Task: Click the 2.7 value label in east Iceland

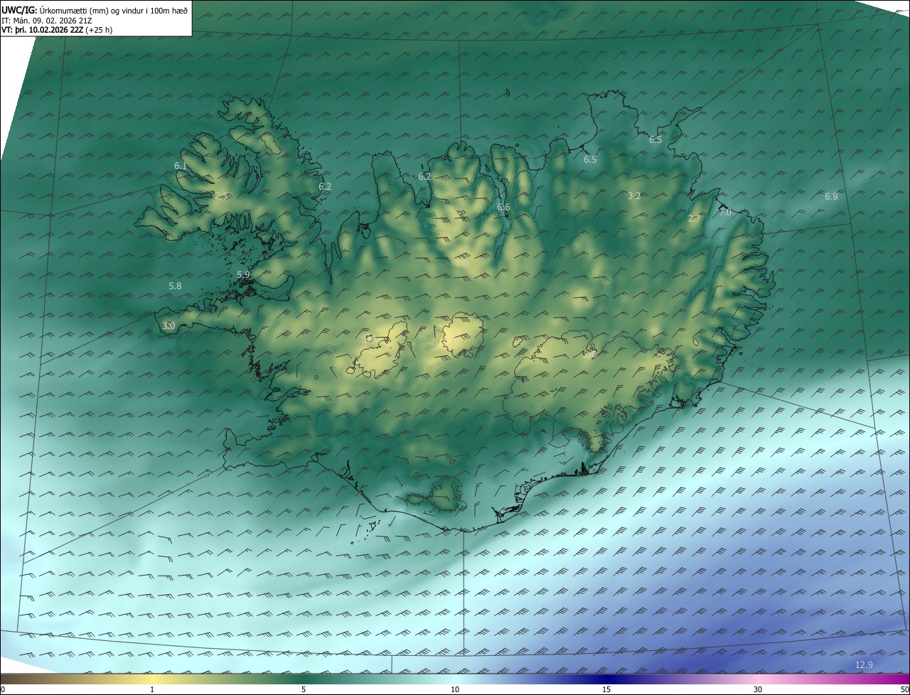Action: pos(694,219)
